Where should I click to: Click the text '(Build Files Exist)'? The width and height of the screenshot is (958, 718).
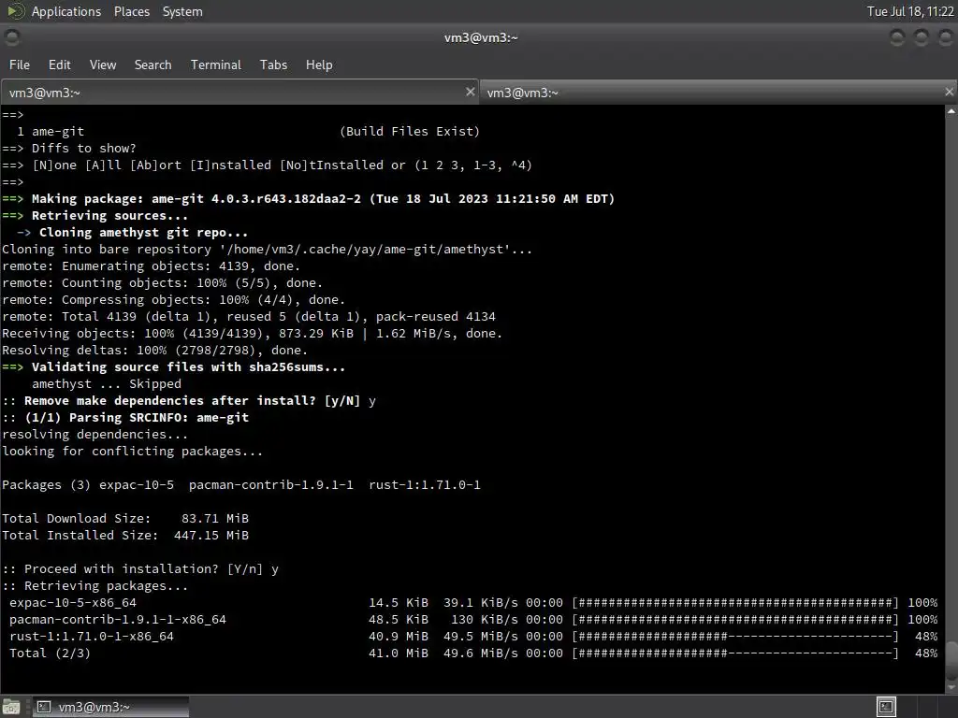click(410, 131)
